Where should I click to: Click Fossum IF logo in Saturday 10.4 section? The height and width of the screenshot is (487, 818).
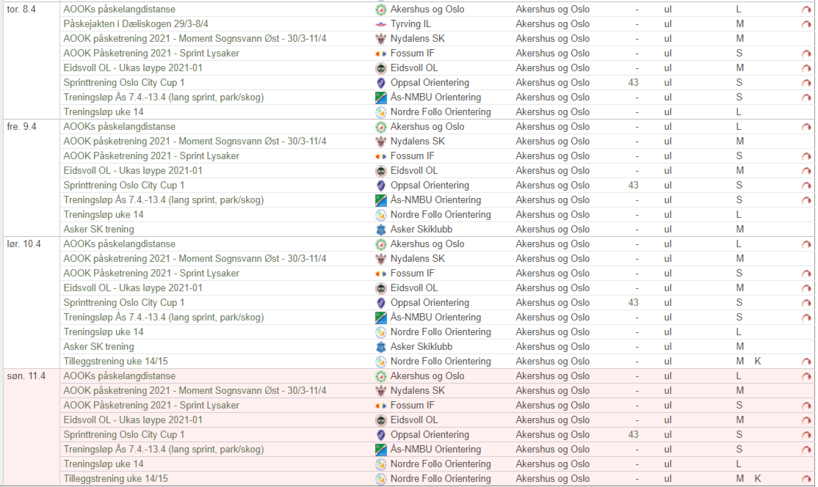(380, 274)
